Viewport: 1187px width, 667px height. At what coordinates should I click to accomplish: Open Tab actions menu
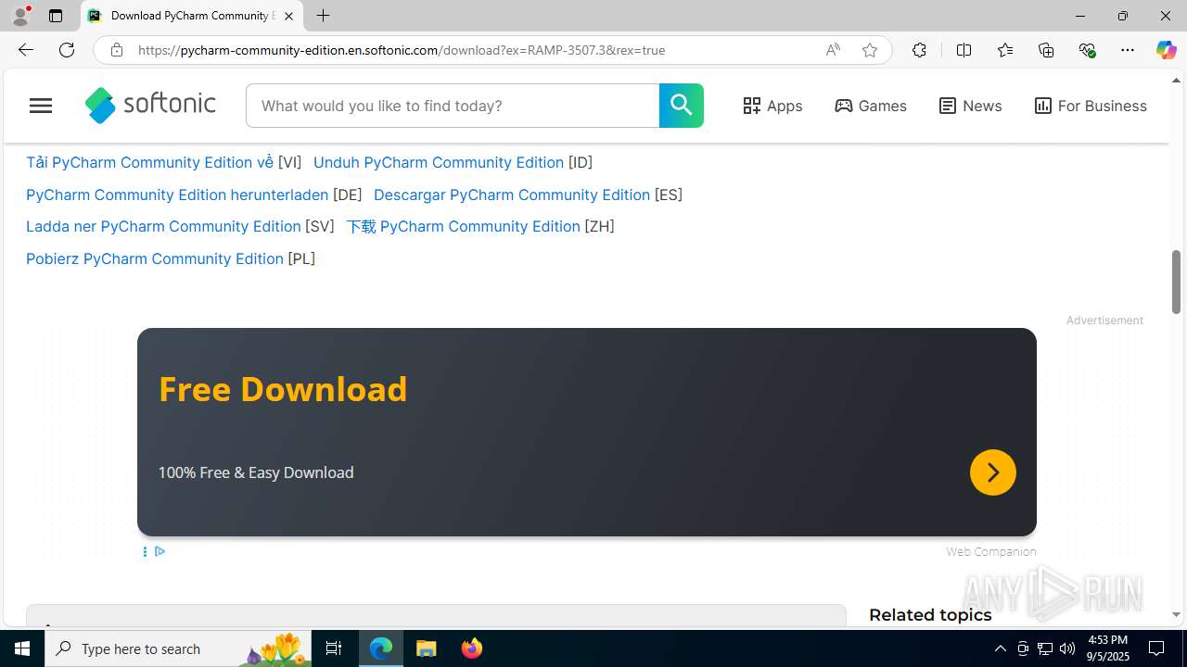tap(56, 16)
